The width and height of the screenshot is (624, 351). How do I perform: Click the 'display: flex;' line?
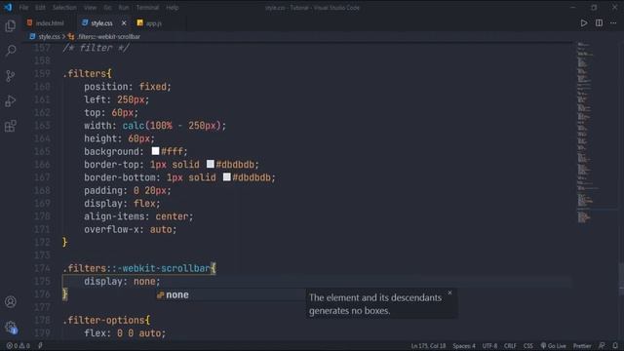(x=122, y=204)
